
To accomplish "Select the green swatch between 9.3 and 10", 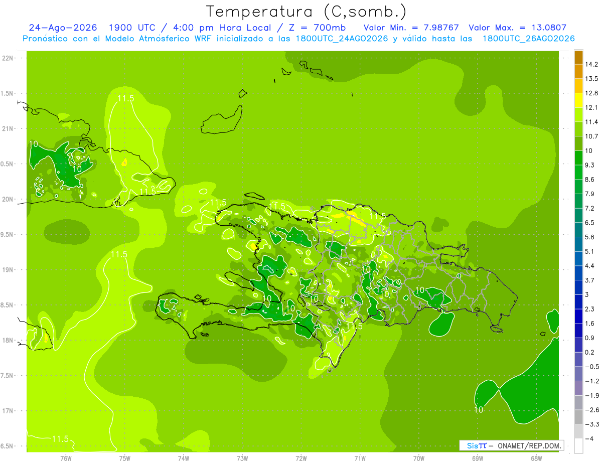I will point(578,158).
